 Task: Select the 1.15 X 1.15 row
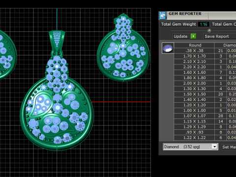(x=205, y=121)
